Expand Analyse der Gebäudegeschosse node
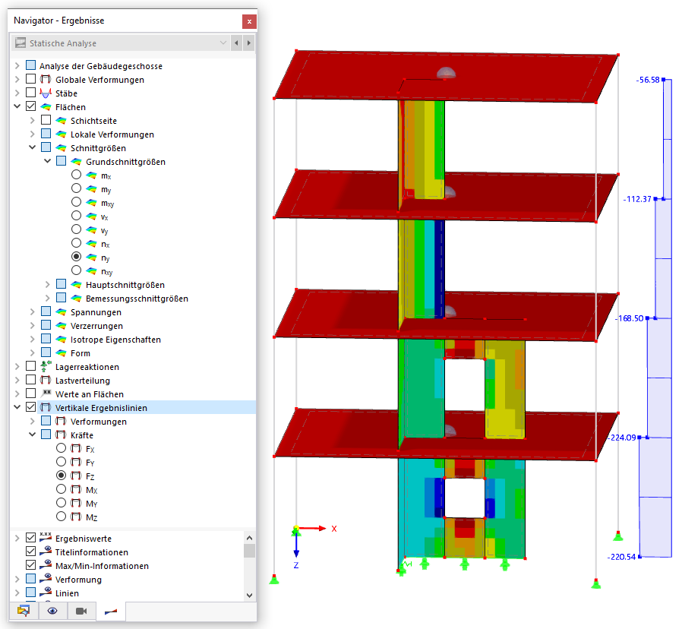Viewport: 682px width, 629px height. point(17,65)
